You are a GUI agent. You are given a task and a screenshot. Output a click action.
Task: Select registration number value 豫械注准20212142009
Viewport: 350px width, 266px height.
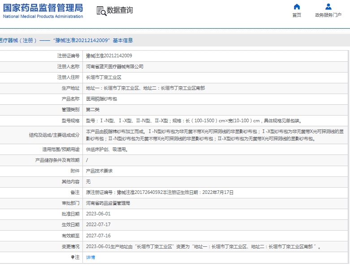click(109, 56)
